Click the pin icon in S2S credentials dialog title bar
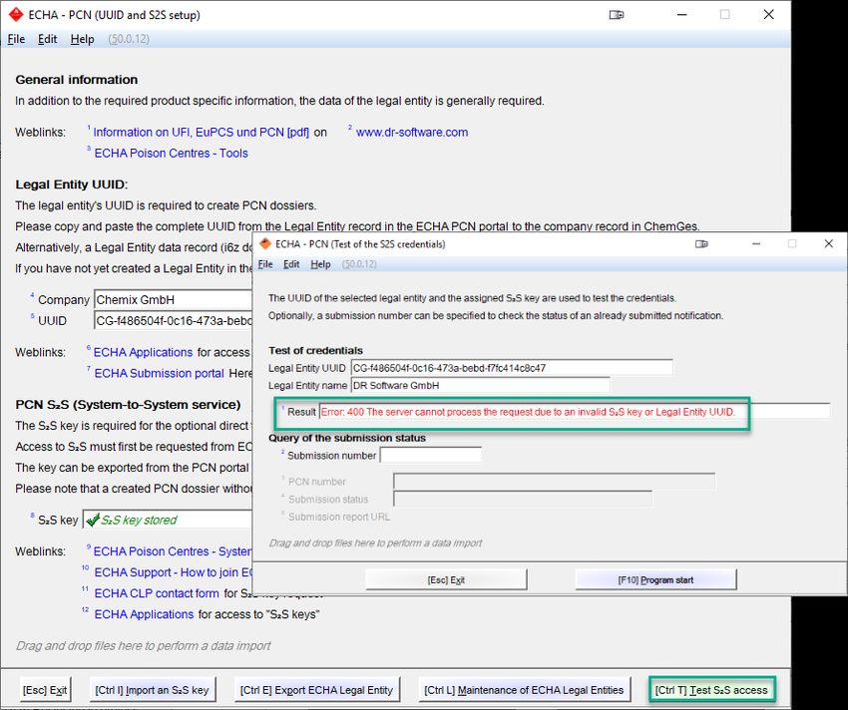The width and height of the screenshot is (848, 710). click(x=701, y=244)
